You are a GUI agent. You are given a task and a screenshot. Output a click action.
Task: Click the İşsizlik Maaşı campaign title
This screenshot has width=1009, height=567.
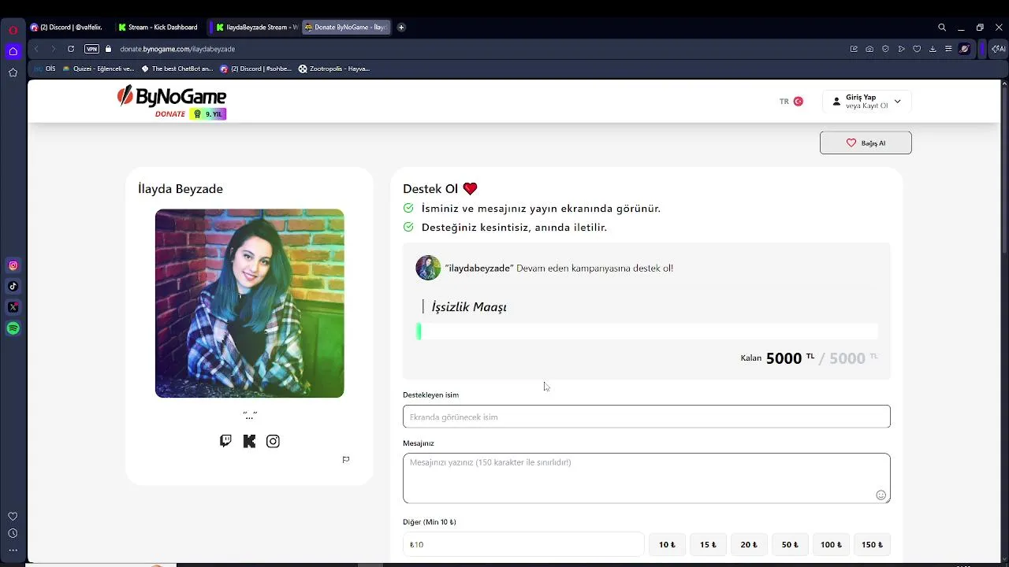pyautogui.click(x=469, y=307)
